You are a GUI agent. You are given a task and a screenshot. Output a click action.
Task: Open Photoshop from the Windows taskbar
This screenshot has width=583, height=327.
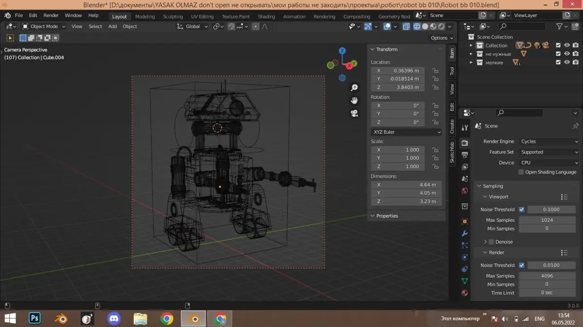(x=34, y=318)
